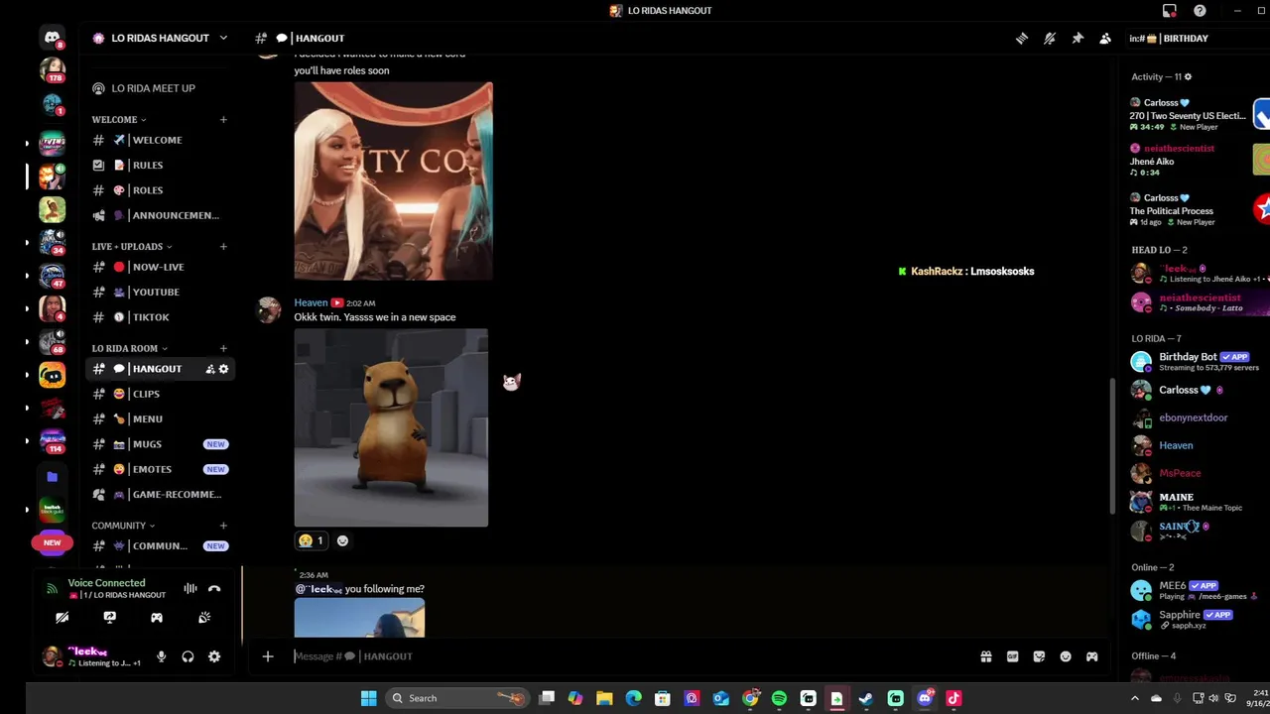Viewport: 1270px width, 714px height.
Task: Open Discord inbox icon in title bar
Action: coord(1170,11)
